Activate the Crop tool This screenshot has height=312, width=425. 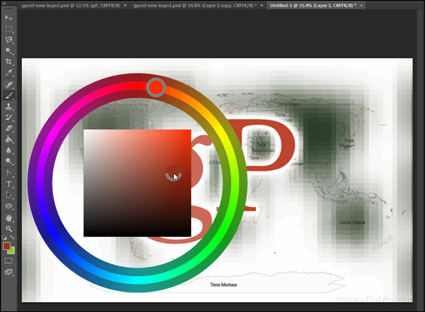click(x=9, y=62)
